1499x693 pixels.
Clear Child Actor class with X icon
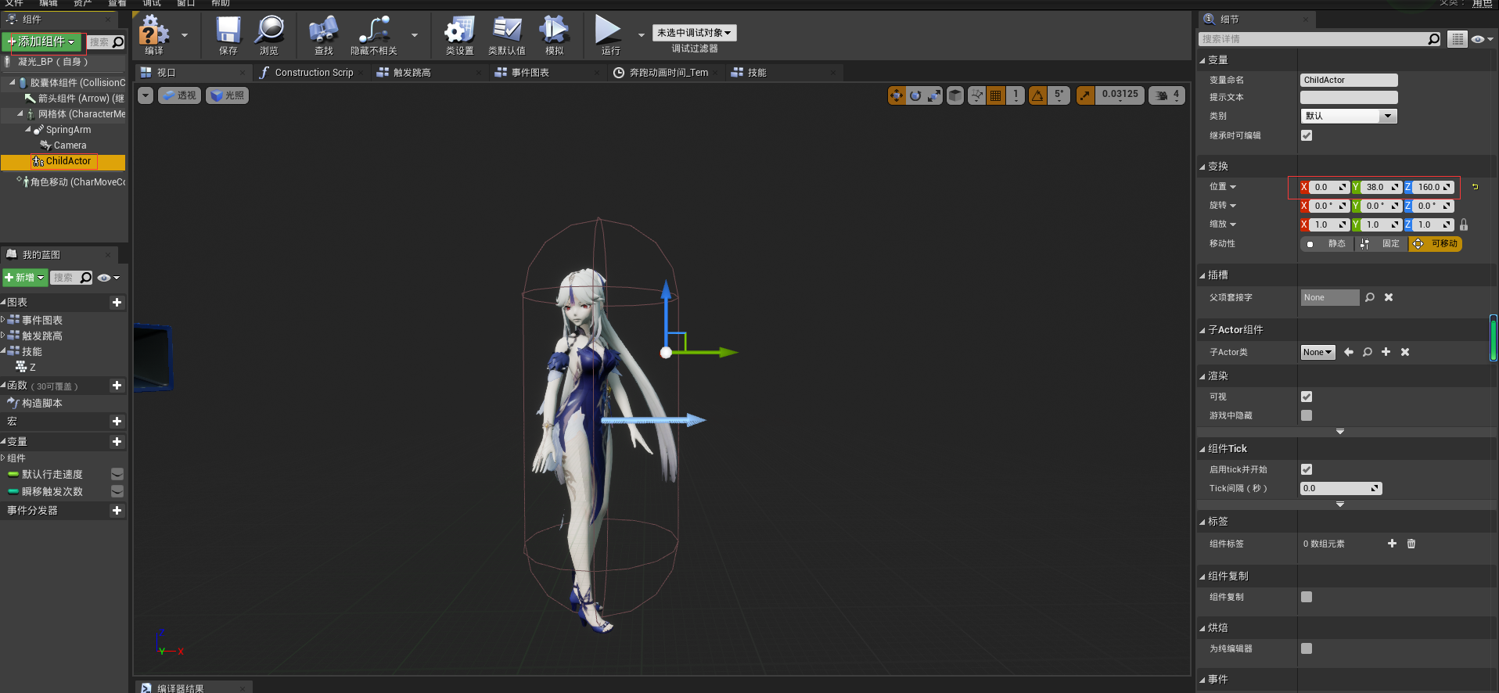1405,352
